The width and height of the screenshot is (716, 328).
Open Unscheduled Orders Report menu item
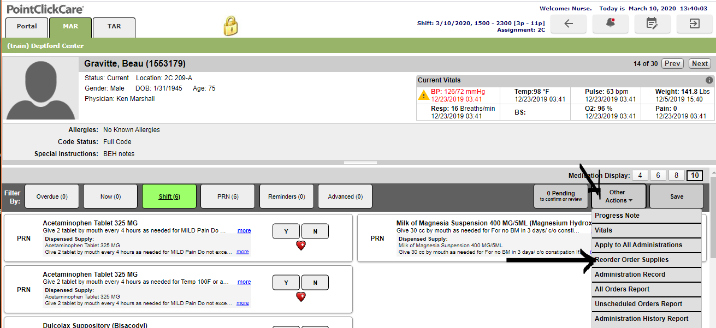(646, 304)
